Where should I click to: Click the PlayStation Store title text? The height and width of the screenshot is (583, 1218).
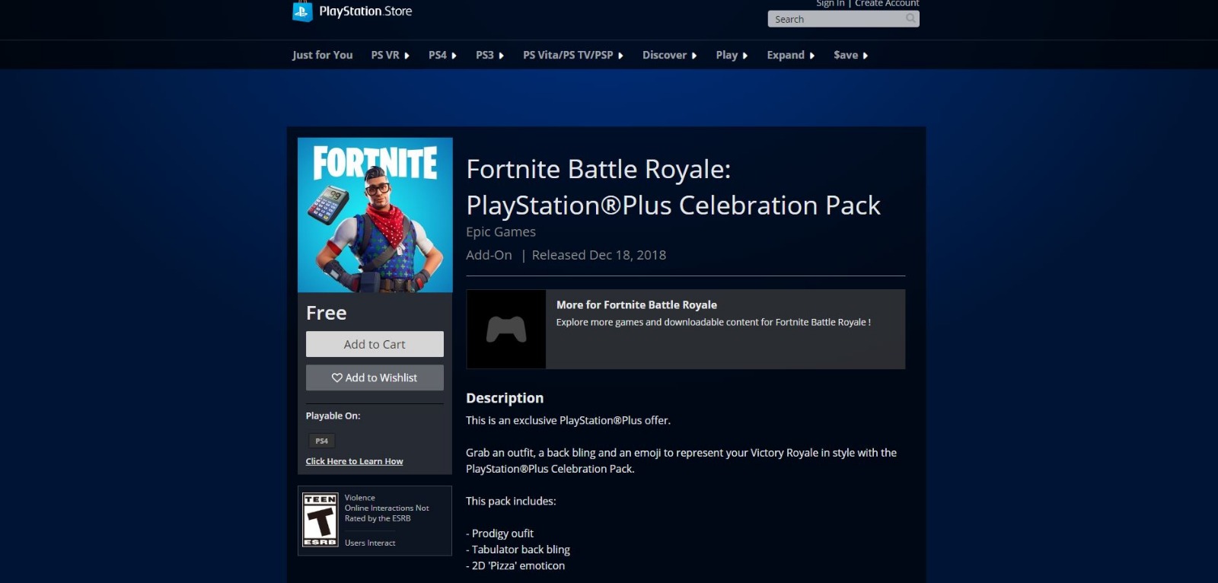365,11
